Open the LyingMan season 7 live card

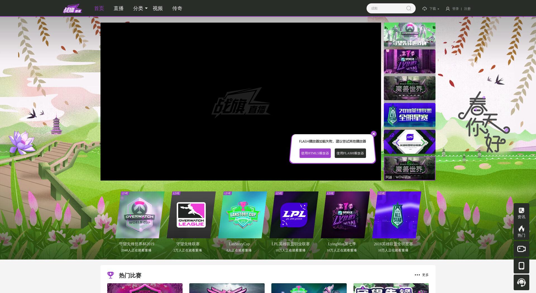point(345,215)
